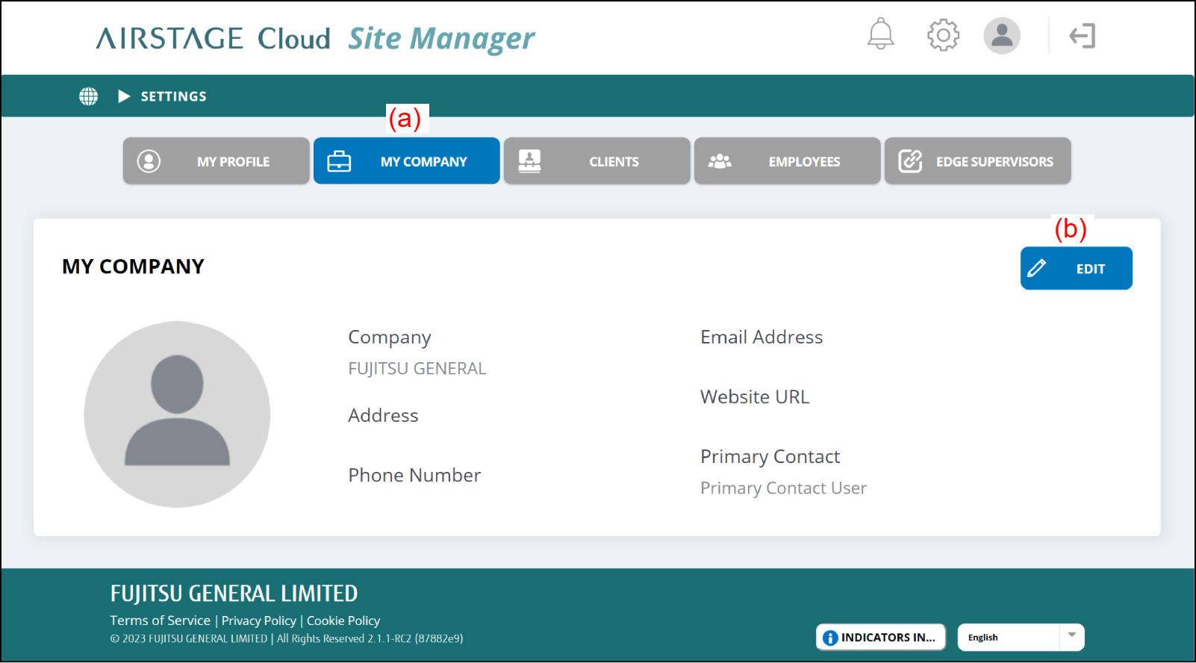Viewport: 1196px width, 663px height.
Task: Click the pencil icon on the Edit button
Action: [x=1037, y=268]
